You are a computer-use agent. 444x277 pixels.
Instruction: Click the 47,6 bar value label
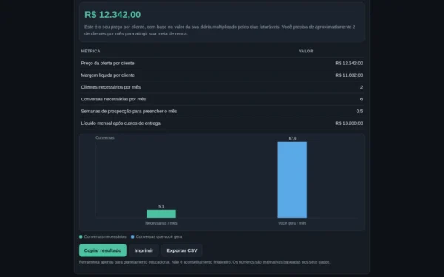click(x=292, y=138)
